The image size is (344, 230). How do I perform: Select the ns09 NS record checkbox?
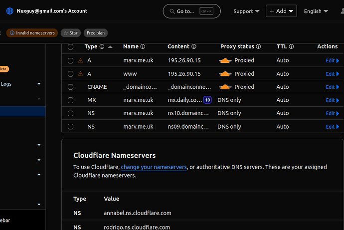70,127
